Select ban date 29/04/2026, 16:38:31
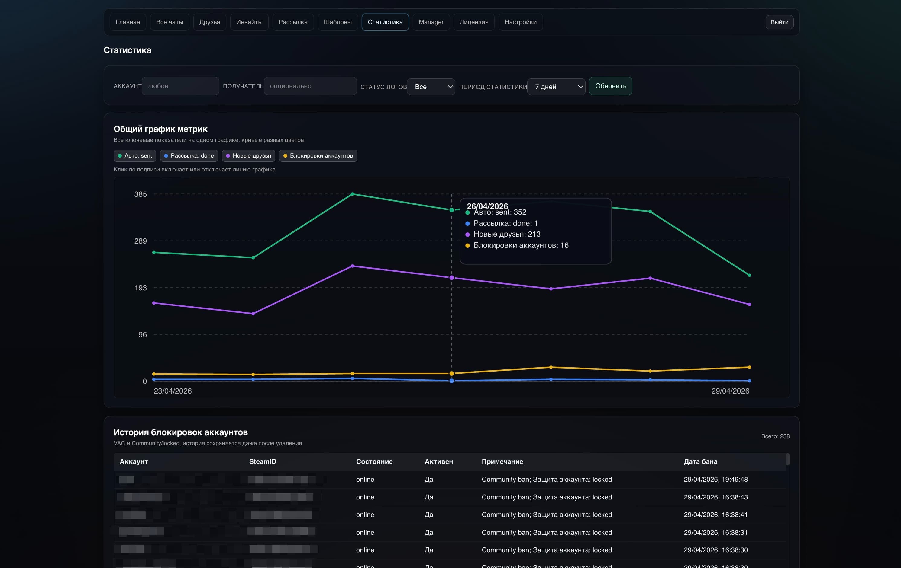901x568 pixels. 715,532
